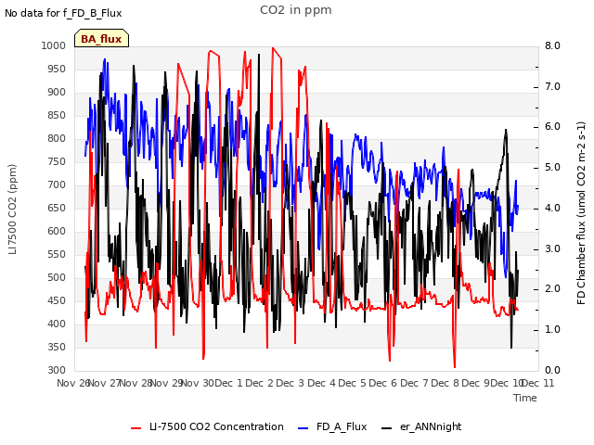This screenshot has width=594, height=445.
Task: Click the 950 tick on left axis
Action: pyautogui.click(x=57, y=69)
